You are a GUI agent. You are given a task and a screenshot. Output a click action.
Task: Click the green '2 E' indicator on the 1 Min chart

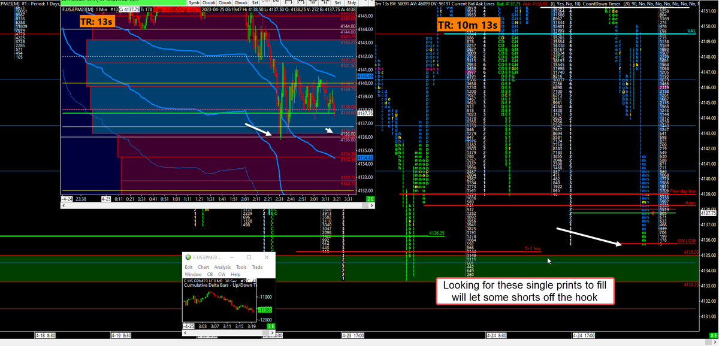point(370,198)
